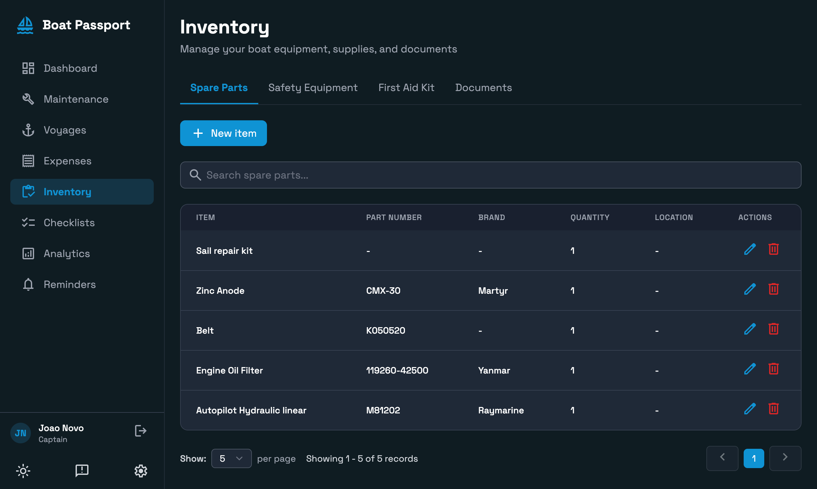Screen dimensions: 817x489
Task: Select page 1 in pagination
Action: (753, 458)
